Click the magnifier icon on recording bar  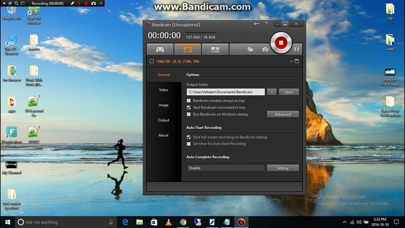[16, 3]
